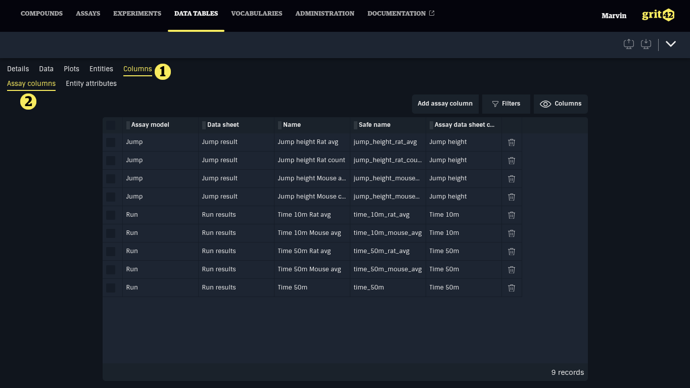Viewport: 690px width, 388px height.
Task: Expand the chevron menu at top right
Action: pos(671,44)
